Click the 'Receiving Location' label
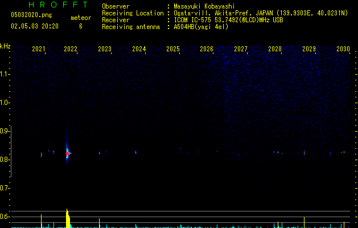This screenshot has height=228, width=358. [133, 13]
